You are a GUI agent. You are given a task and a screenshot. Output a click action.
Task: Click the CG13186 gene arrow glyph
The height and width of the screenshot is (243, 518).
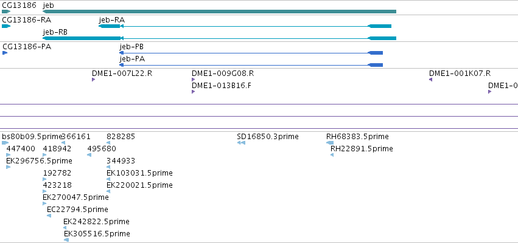pos(6,12)
